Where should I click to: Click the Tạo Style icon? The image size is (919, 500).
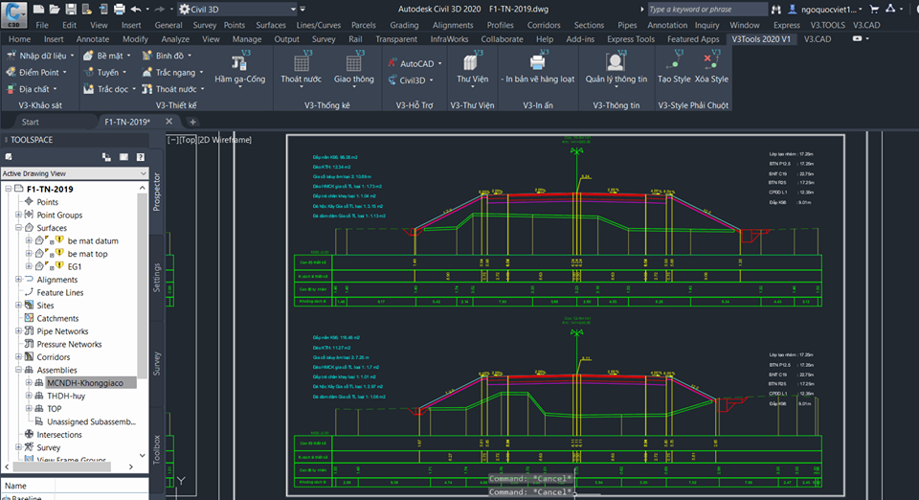[674, 63]
